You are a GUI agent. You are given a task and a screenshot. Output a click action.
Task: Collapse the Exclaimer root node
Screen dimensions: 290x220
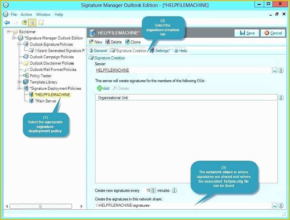pos(9,31)
